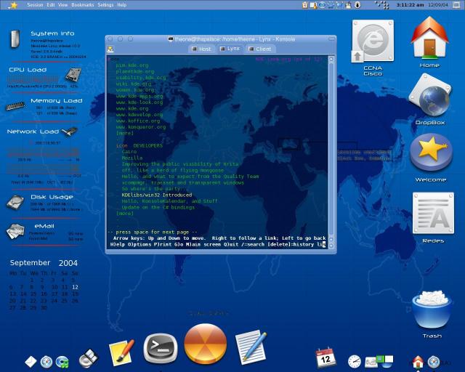465x372 pixels.
Task: Click the Konsole scrollbar up arrow
Action: coord(331,59)
